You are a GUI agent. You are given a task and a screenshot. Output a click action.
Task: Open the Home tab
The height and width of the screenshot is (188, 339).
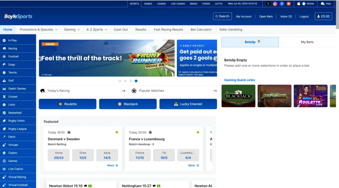click(8, 29)
